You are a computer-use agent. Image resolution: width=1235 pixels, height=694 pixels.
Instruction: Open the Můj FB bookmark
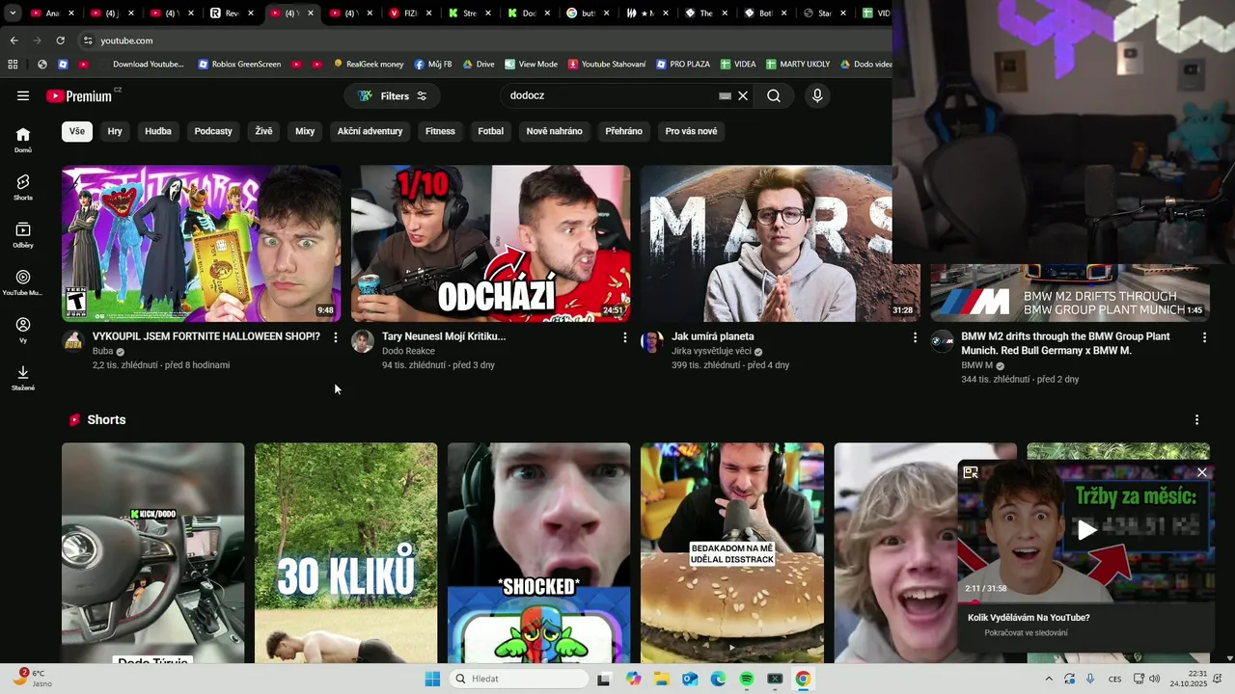pyautogui.click(x=433, y=65)
